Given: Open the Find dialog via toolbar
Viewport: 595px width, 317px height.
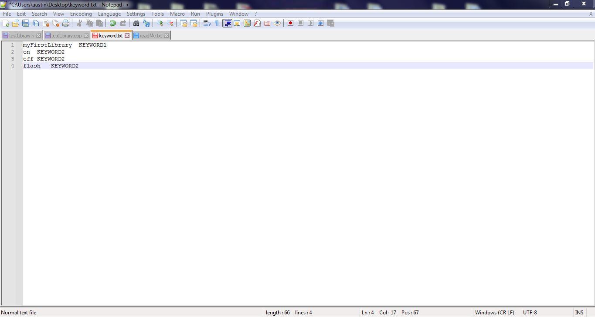Looking at the screenshot, I should 136,23.
